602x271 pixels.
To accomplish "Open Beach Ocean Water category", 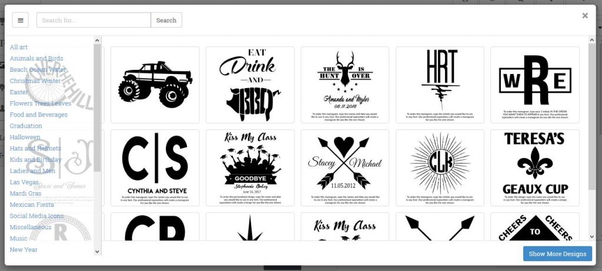I will [38, 69].
